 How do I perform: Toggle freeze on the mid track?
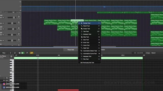point(1,18)
